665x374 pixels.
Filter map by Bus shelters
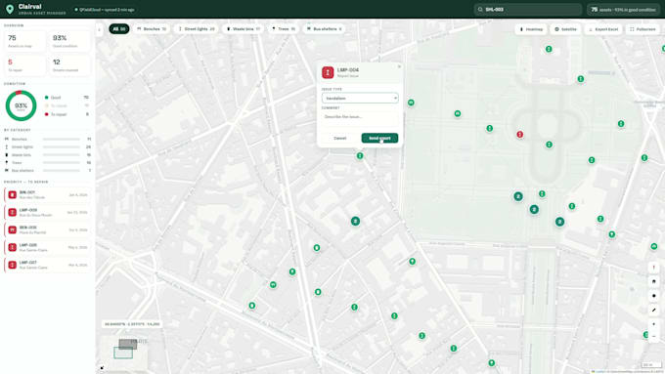(x=324, y=28)
